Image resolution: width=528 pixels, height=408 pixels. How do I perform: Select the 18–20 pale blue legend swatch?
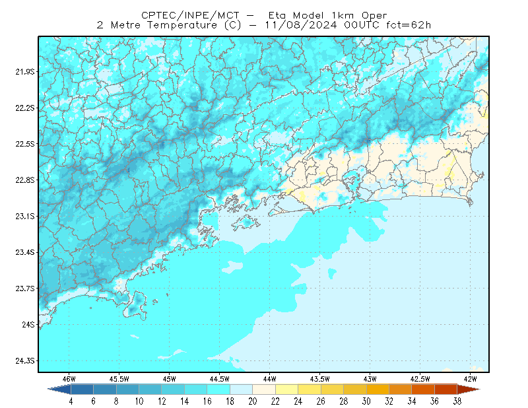(242, 390)
